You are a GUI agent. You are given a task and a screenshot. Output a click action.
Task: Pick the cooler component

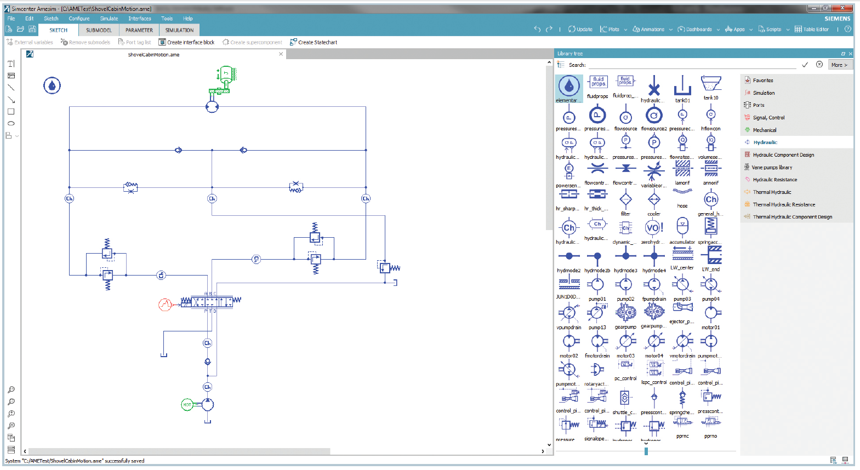click(x=654, y=203)
